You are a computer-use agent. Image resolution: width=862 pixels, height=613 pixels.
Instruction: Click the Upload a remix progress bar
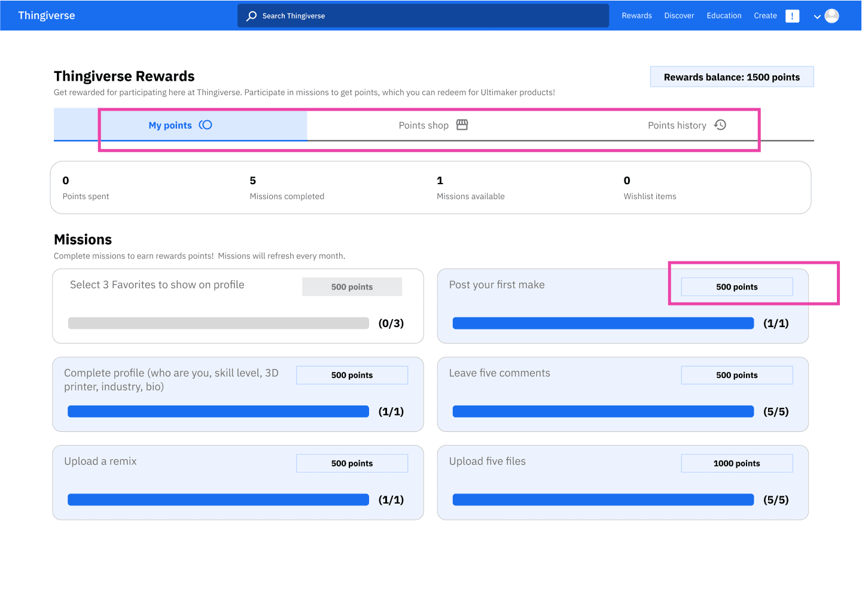(x=218, y=499)
